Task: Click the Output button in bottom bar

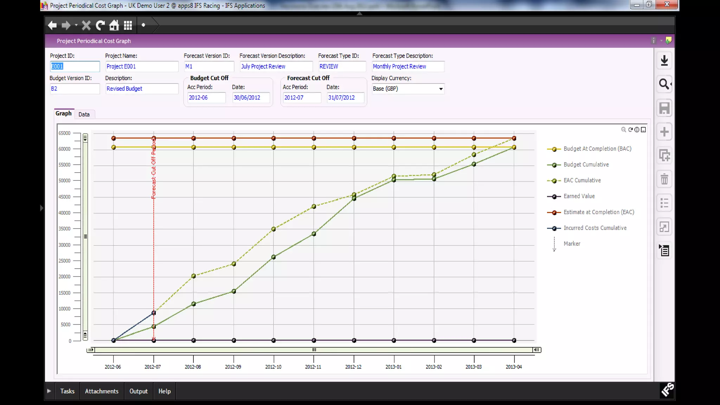Action: click(138, 391)
